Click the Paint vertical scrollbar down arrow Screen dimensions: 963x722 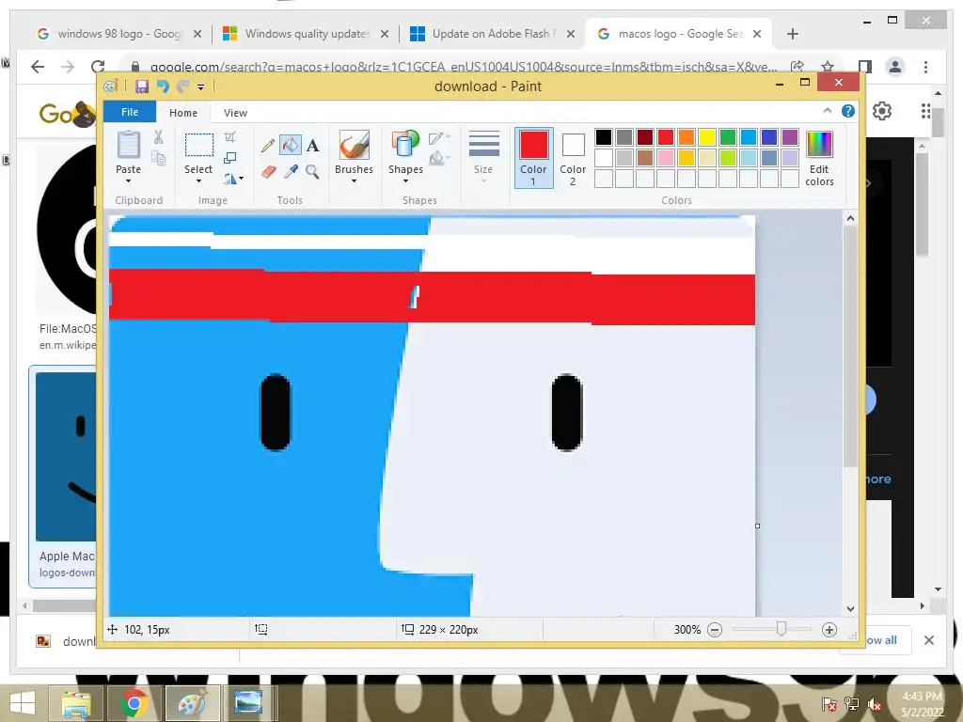850,609
